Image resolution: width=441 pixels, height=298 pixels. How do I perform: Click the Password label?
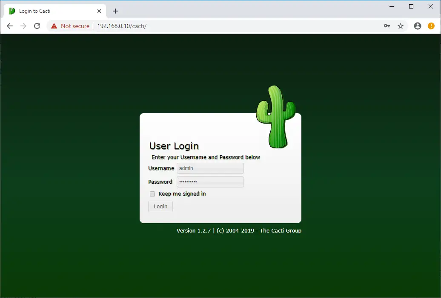[160, 182]
